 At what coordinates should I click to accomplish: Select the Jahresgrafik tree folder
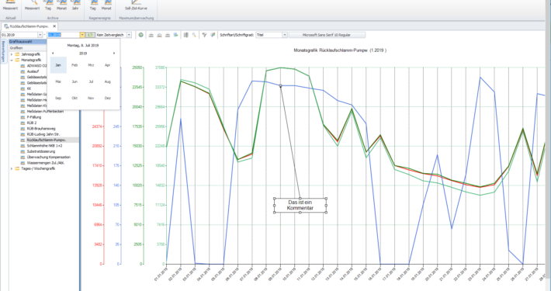[x=30, y=54]
